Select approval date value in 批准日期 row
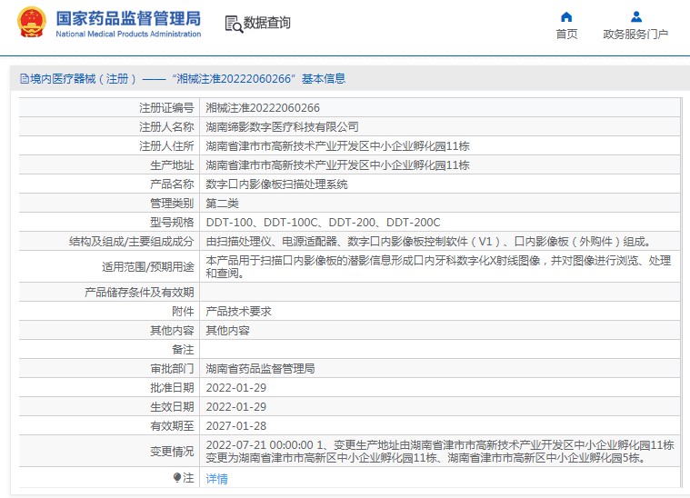This screenshot has width=690, height=498. [235, 387]
